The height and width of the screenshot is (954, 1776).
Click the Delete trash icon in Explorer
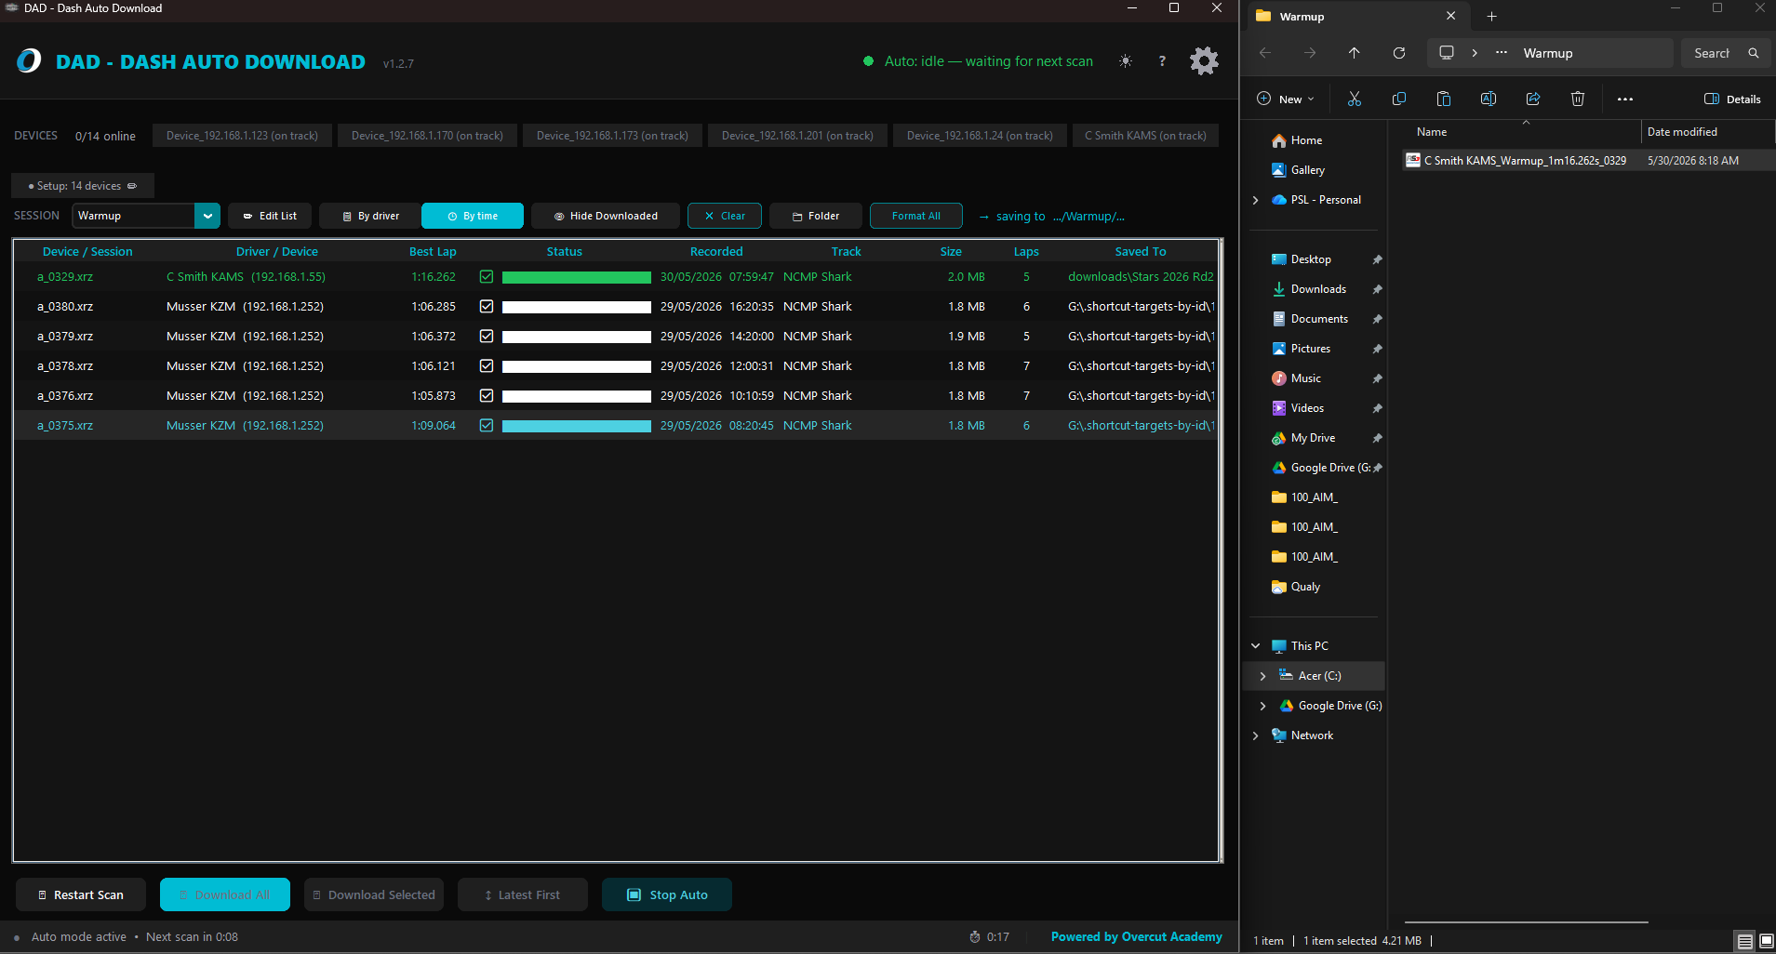pos(1578,99)
